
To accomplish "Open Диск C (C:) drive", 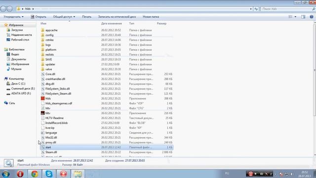I will 18,84.
